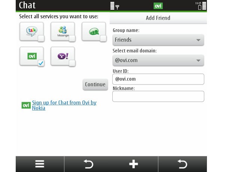
Task: Tap the back arrow next to plus icon
Action: [182, 164]
